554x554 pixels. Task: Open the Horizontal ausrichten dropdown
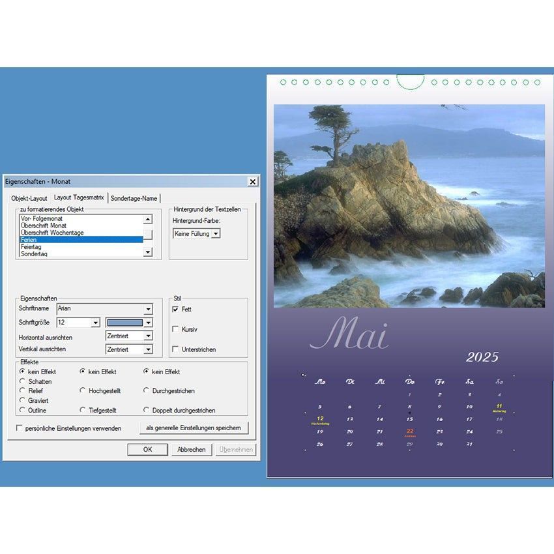pos(148,336)
